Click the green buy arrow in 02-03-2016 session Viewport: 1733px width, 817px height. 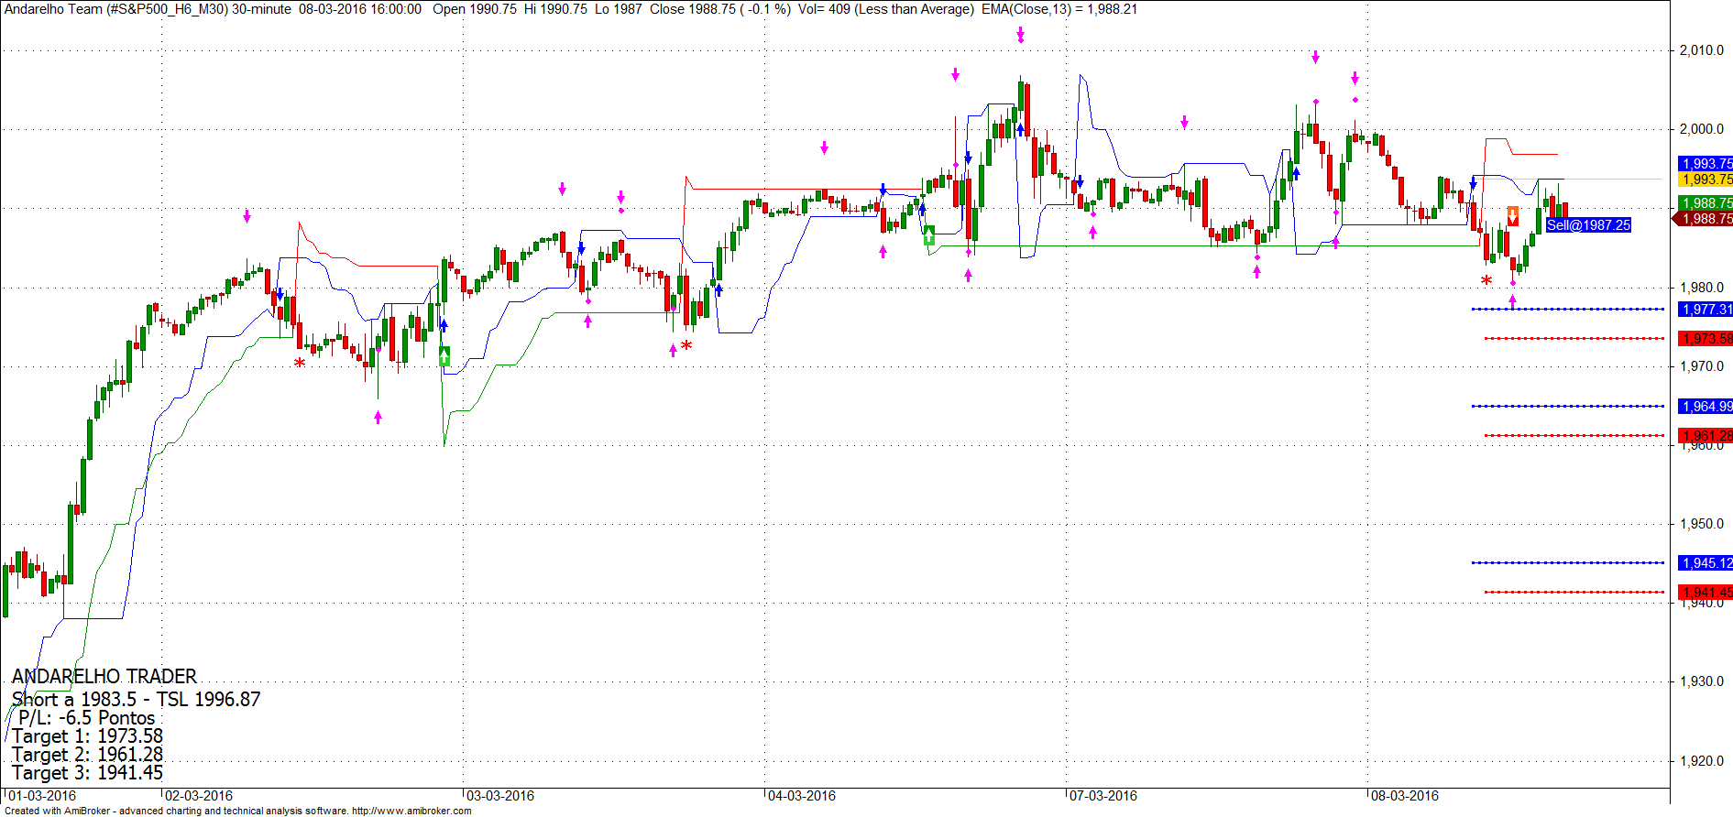[444, 356]
